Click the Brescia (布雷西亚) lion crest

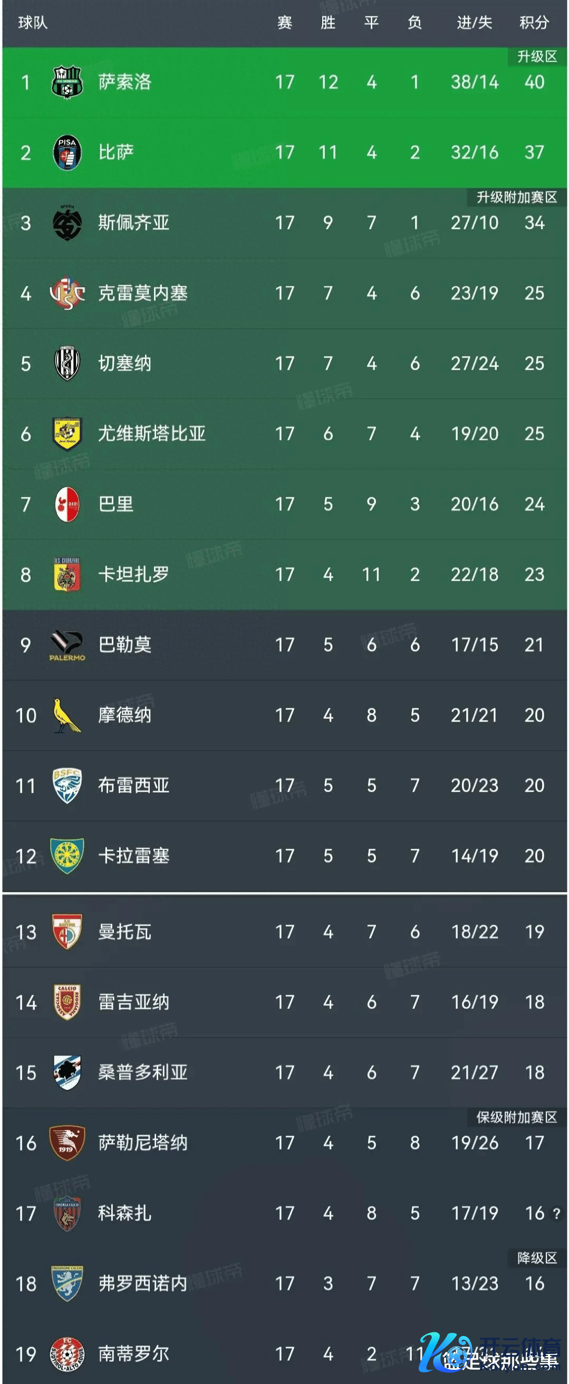click(x=66, y=785)
